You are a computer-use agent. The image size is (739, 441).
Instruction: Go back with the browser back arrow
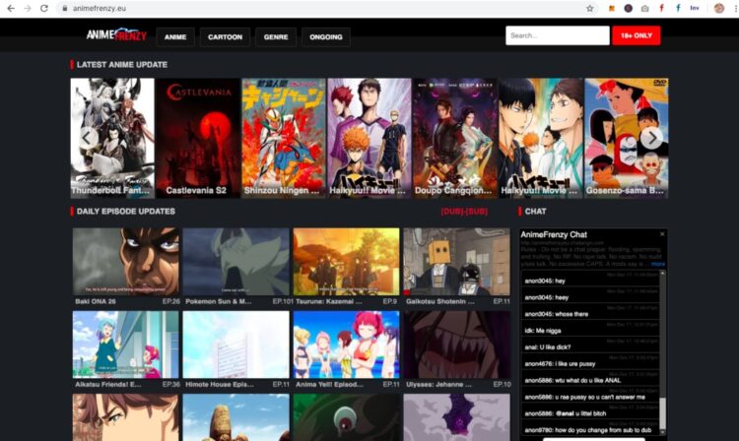click(11, 8)
